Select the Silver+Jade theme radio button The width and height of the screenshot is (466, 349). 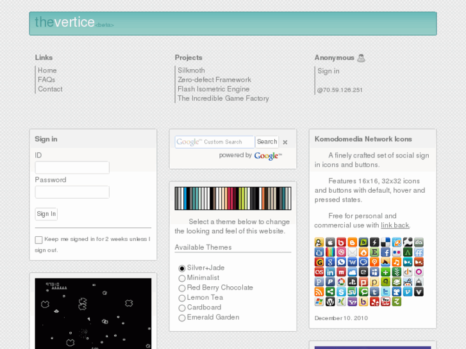click(x=182, y=268)
